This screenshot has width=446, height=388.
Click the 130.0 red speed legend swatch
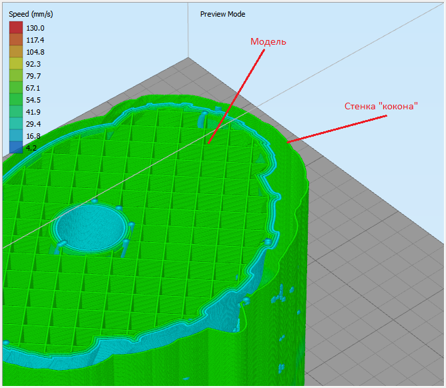(16, 27)
